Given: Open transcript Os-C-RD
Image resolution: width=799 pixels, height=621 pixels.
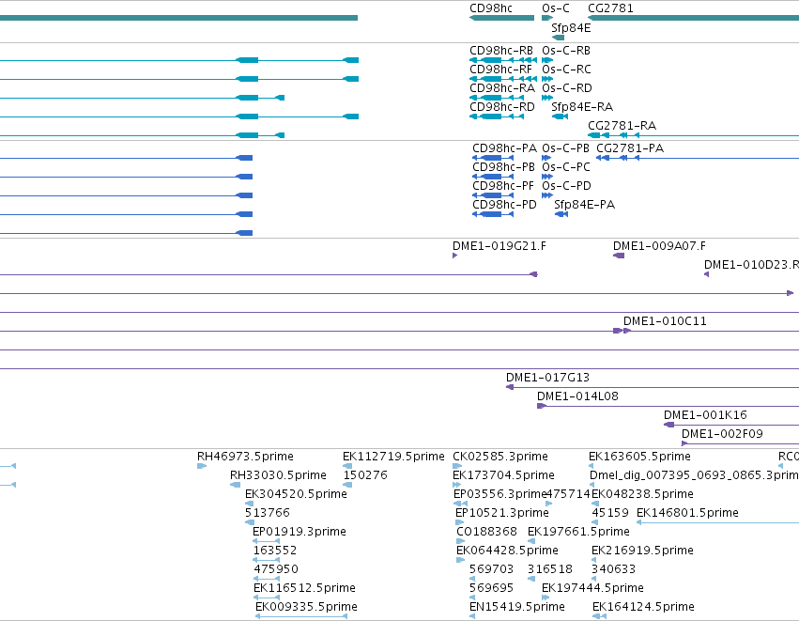Looking at the screenshot, I should [x=567, y=88].
